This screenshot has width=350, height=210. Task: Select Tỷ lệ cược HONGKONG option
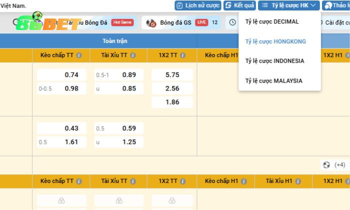pyautogui.click(x=275, y=41)
